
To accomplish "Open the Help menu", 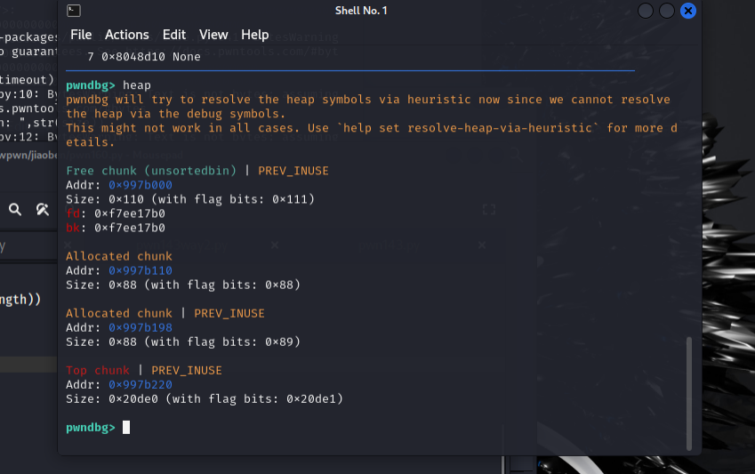I will tap(254, 35).
